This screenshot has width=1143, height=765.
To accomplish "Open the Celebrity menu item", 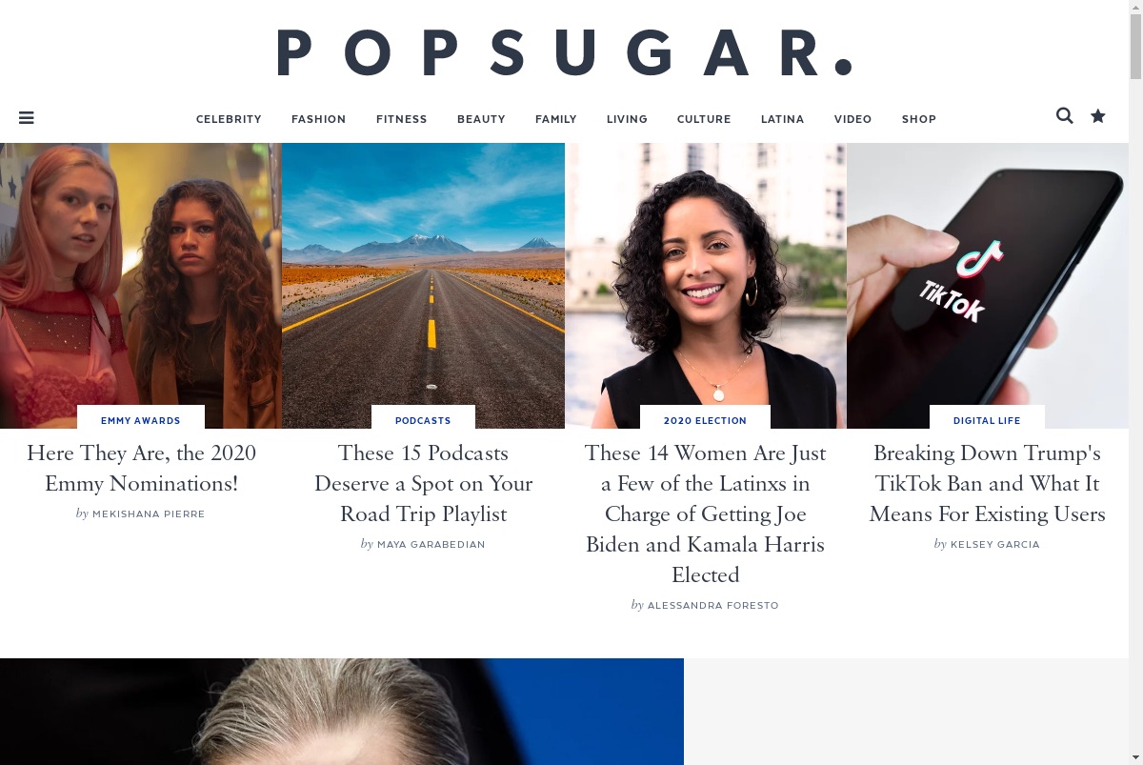I will tap(229, 119).
